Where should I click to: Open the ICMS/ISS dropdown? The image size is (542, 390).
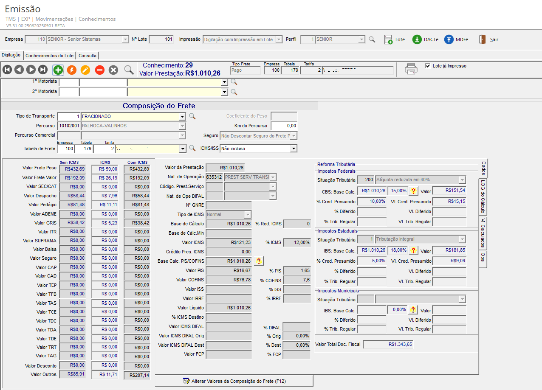293,149
